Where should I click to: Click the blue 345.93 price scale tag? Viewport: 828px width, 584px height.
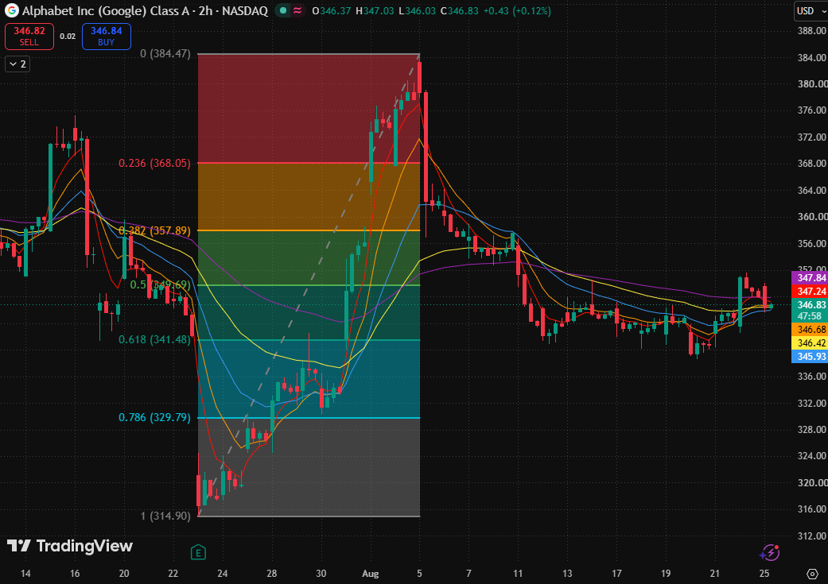coord(810,357)
